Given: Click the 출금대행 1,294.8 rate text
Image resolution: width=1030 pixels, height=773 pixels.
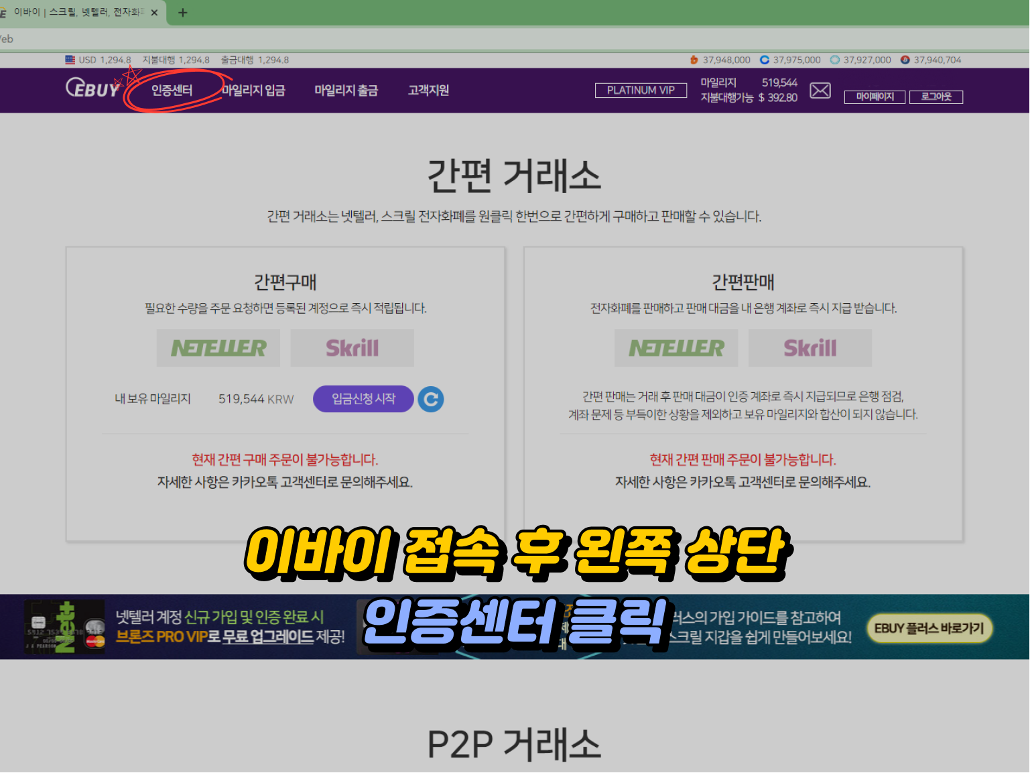Looking at the screenshot, I should pyautogui.click(x=255, y=60).
